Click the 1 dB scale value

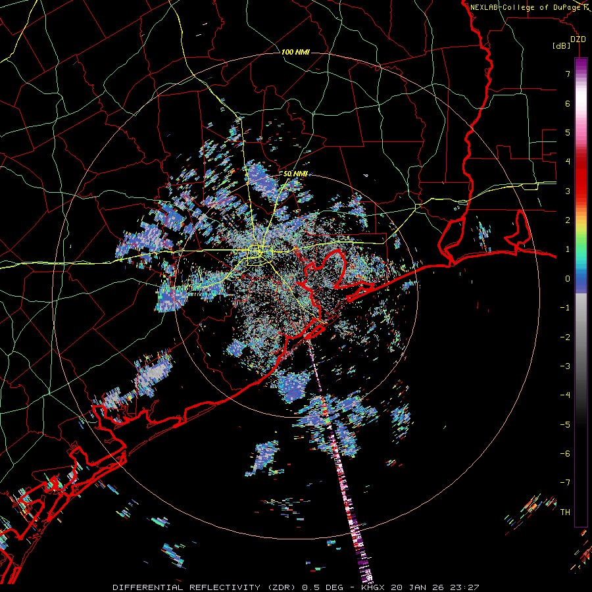point(568,249)
